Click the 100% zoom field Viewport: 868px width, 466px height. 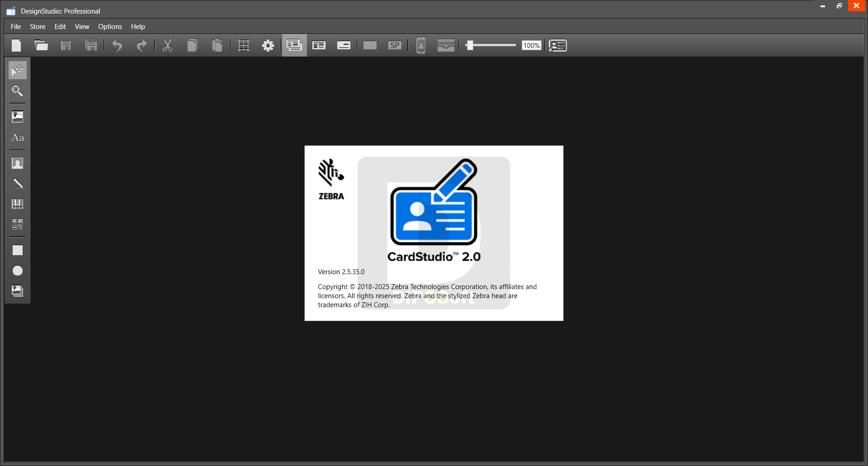(532, 45)
